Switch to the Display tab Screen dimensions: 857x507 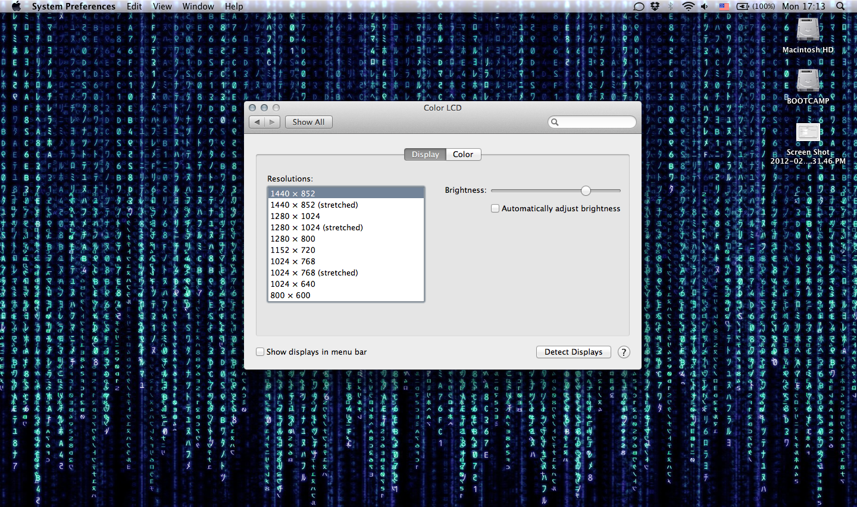coord(425,154)
